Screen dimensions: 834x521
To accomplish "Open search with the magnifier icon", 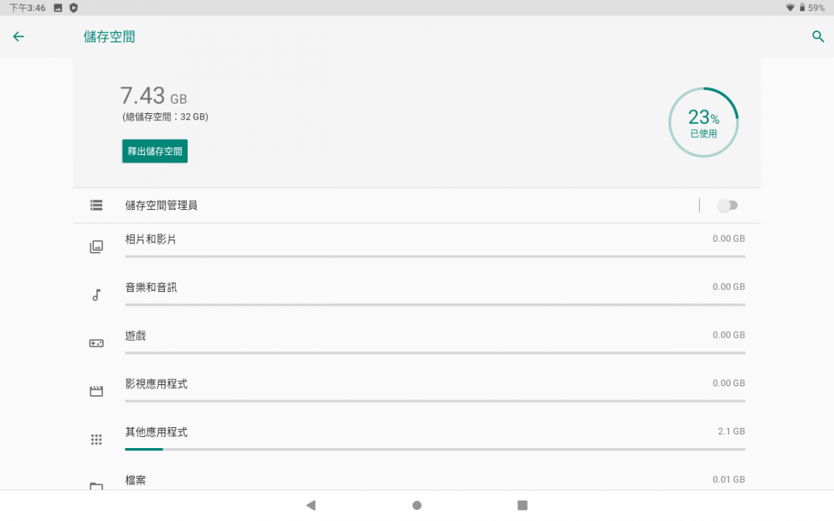I will [818, 37].
